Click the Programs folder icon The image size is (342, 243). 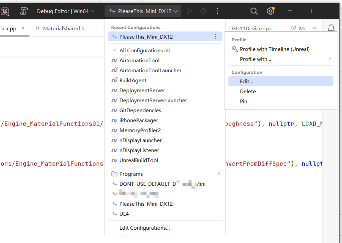114,174
